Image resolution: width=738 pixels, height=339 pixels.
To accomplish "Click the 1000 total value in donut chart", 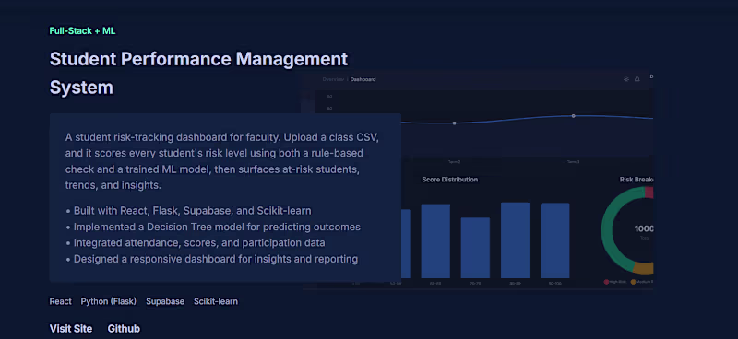I will click(643, 229).
